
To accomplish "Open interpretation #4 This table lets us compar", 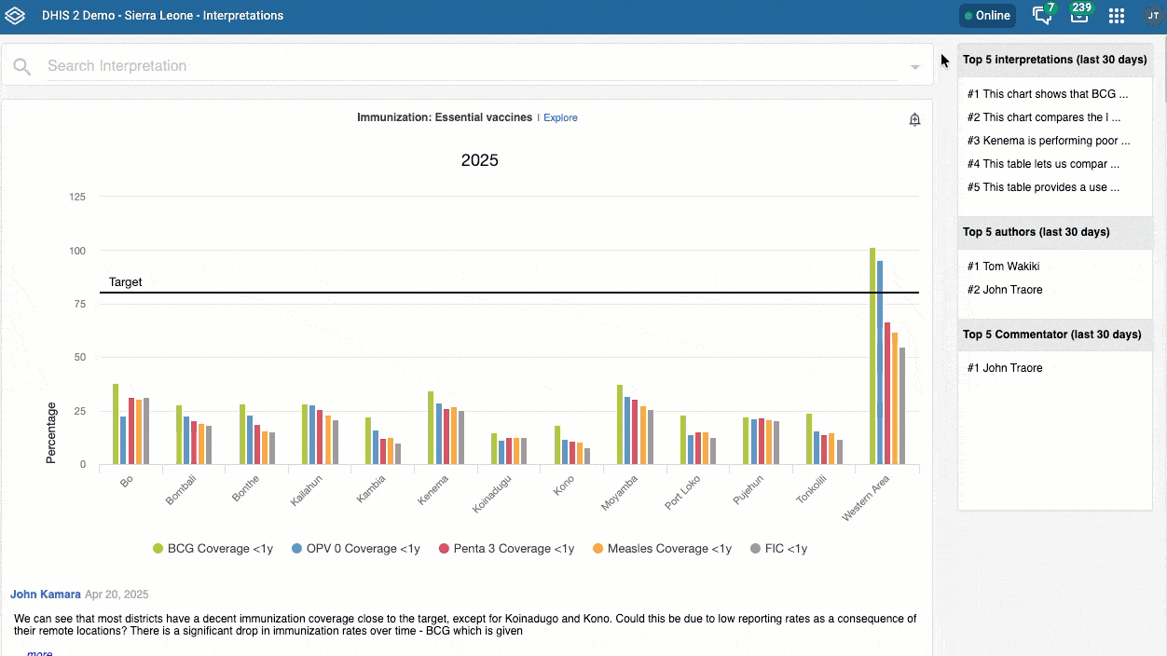I will click(1043, 164).
